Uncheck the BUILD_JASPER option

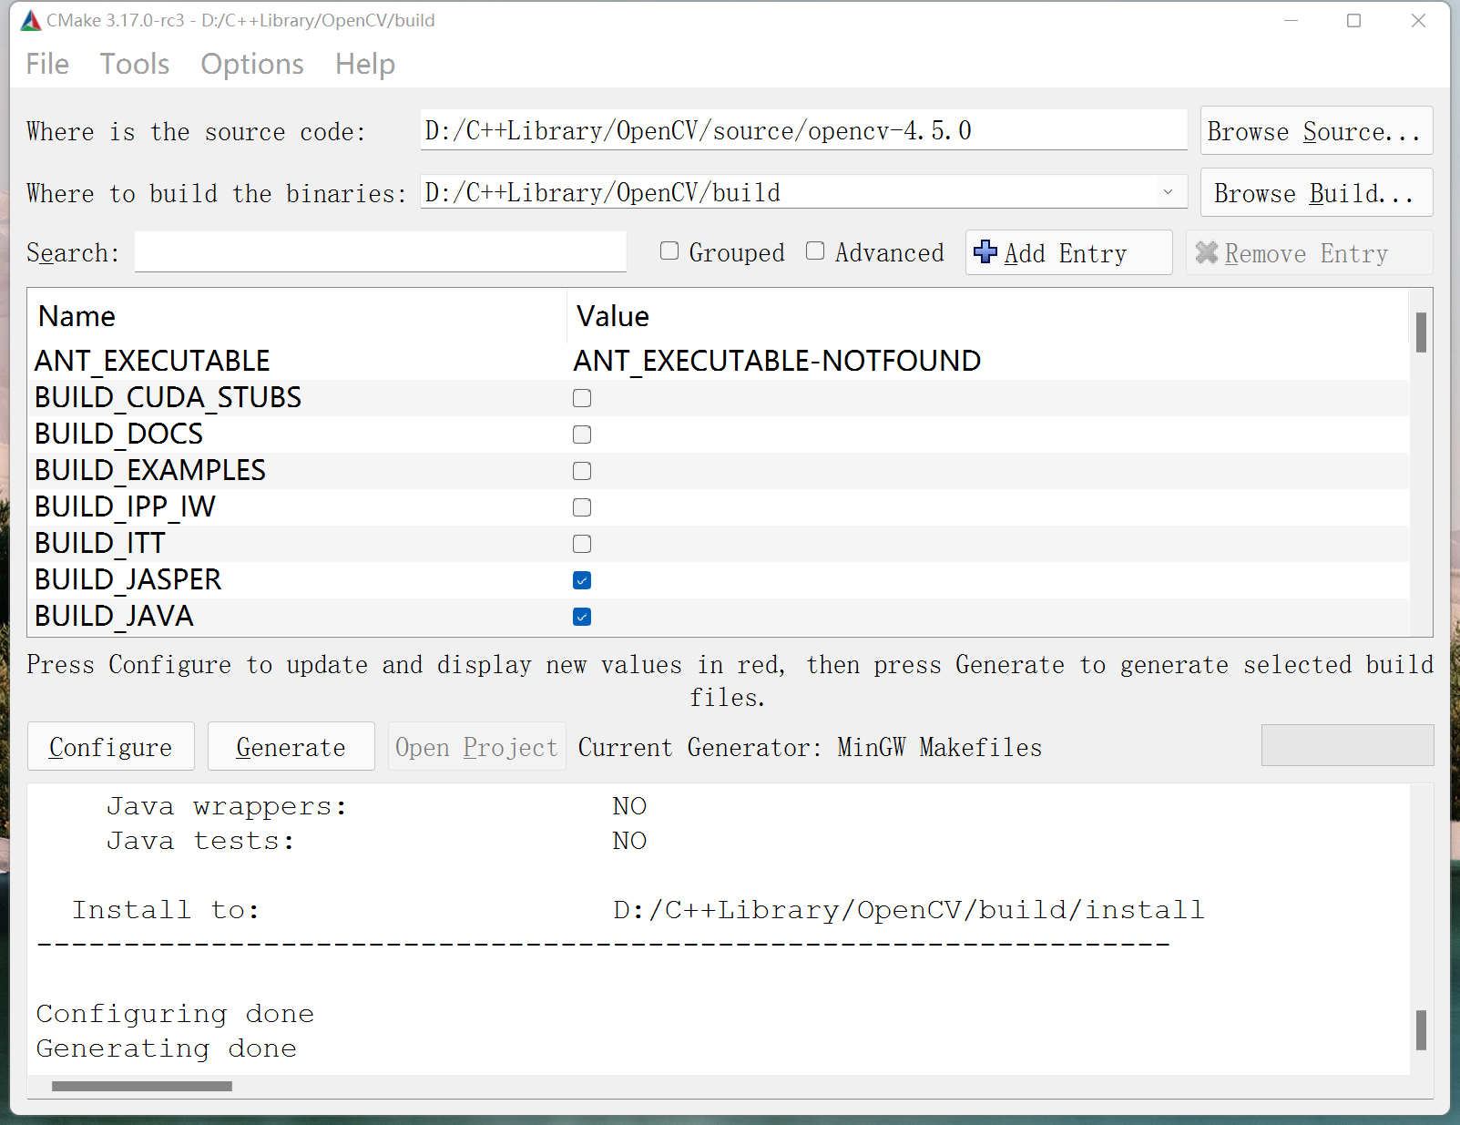point(582,580)
